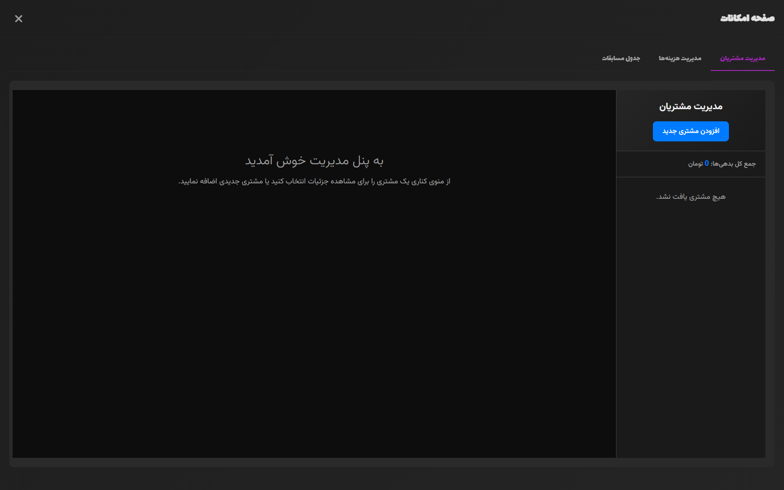Image resolution: width=784 pixels, height=490 pixels.
Task: Click the purple underline beneath active tab
Action: pos(742,70)
